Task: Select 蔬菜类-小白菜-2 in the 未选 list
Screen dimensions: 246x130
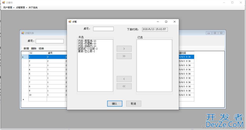Action: pyautogui.click(x=88, y=49)
